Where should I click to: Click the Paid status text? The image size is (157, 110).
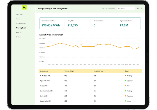click(128, 86)
